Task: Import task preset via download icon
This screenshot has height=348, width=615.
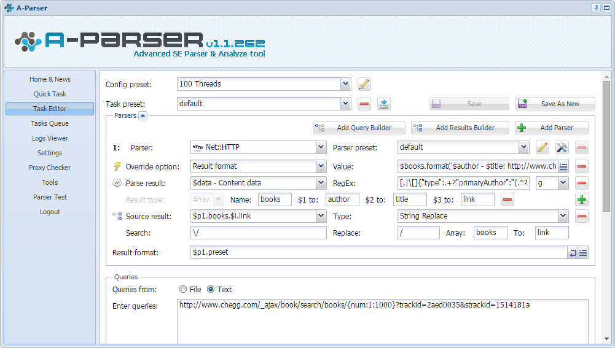Action: click(383, 104)
